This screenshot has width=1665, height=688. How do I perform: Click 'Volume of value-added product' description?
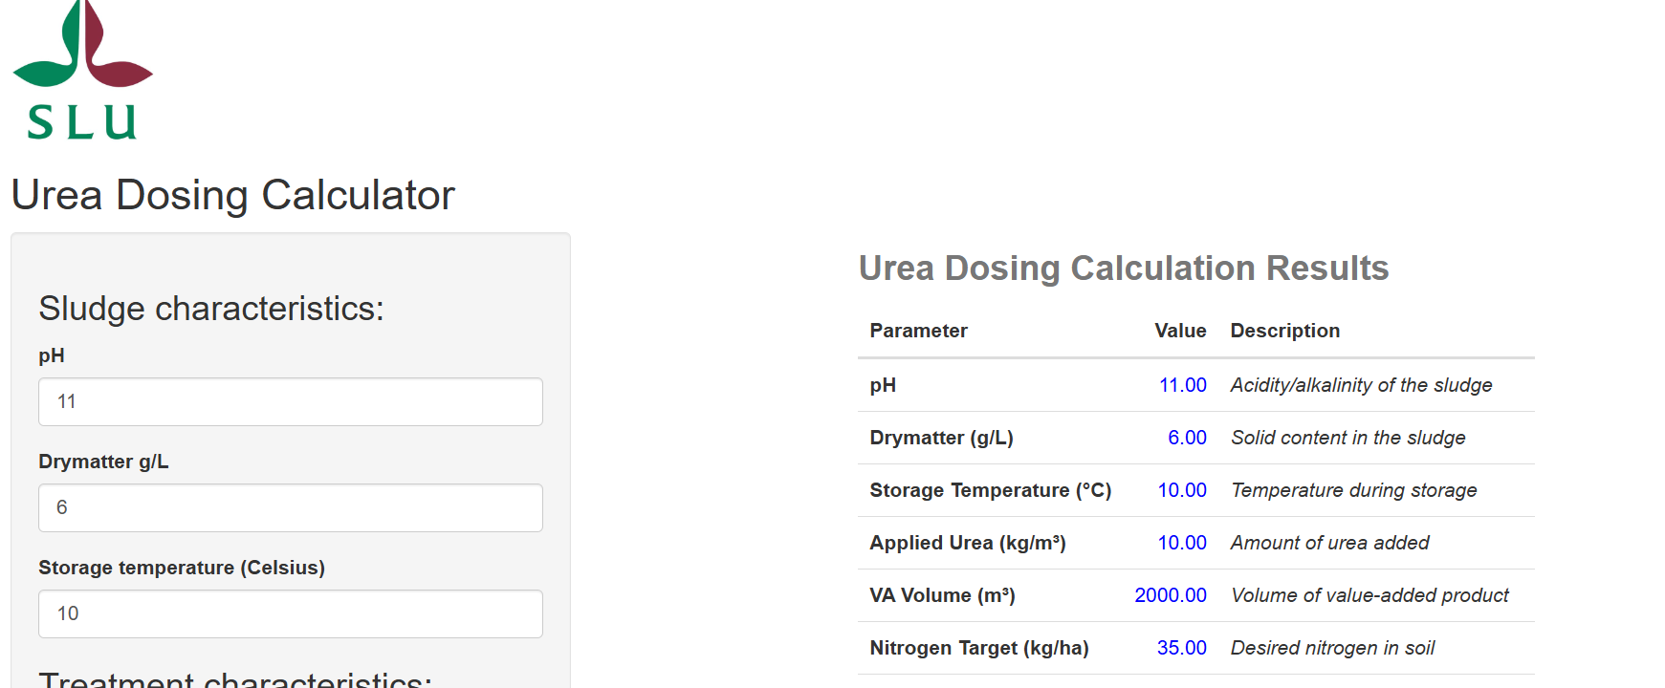coord(1369,595)
